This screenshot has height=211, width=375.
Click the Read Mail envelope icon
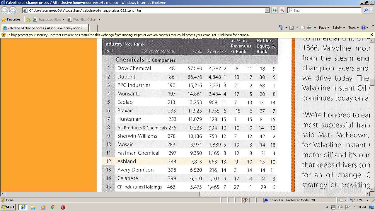coord(303,28)
